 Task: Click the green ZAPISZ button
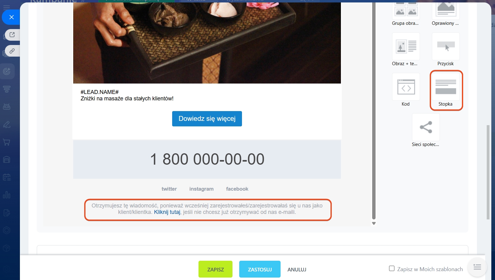[x=215, y=269]
